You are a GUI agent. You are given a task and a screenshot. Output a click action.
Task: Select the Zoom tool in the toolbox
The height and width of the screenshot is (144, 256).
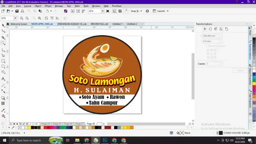[x=3, y=43]
